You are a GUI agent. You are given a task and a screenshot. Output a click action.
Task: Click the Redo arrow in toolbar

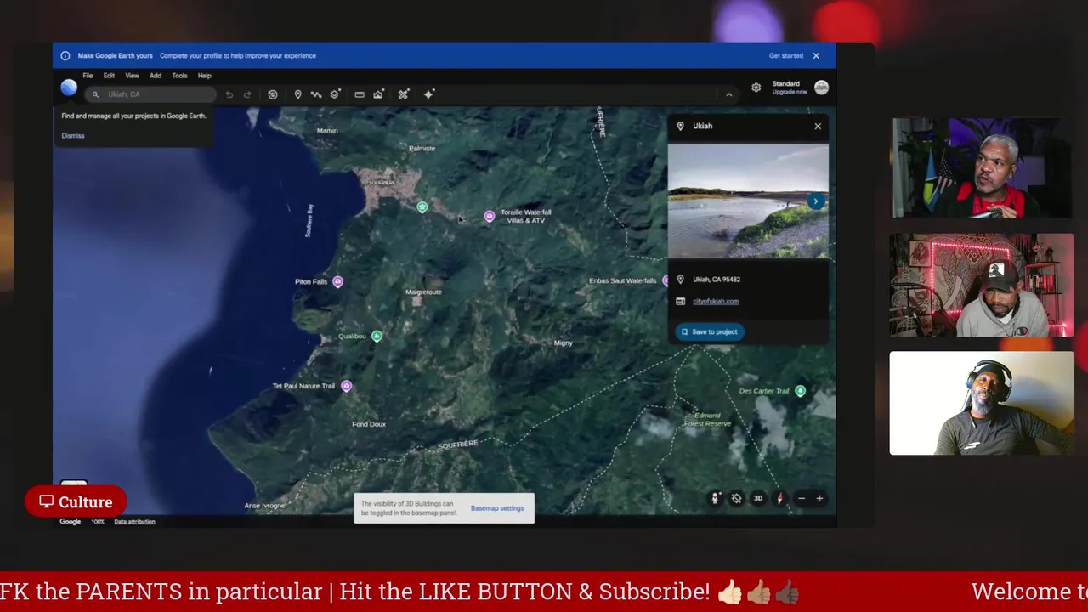coord(247,94)
